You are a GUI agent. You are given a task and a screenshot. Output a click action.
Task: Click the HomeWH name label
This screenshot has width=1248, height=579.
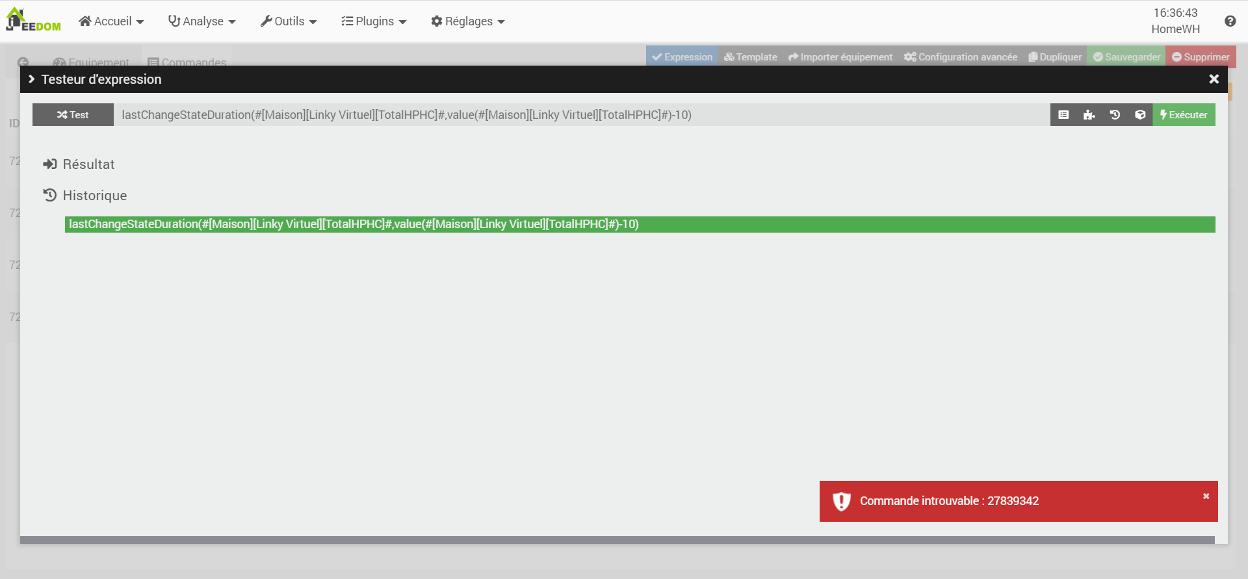tap(1175, 29)
